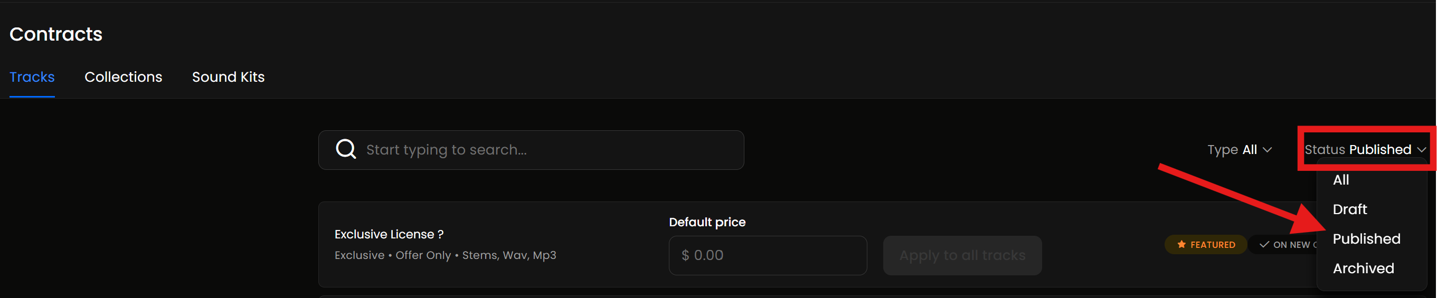Click the magnifying glass search icon
Screen dimensions: 1437x298
345,149
